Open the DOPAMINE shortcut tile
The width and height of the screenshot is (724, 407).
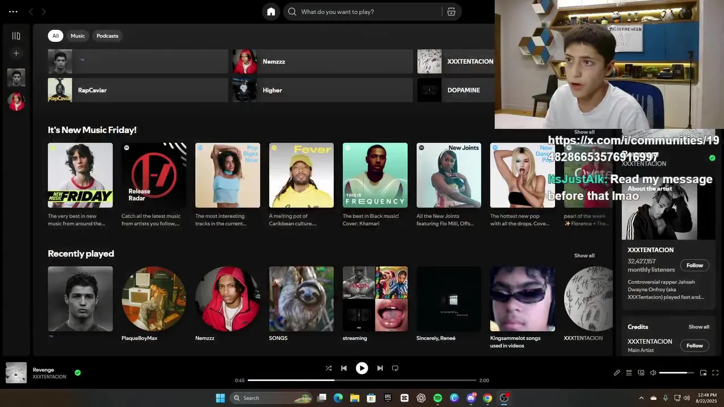click(x=455, y=90)
